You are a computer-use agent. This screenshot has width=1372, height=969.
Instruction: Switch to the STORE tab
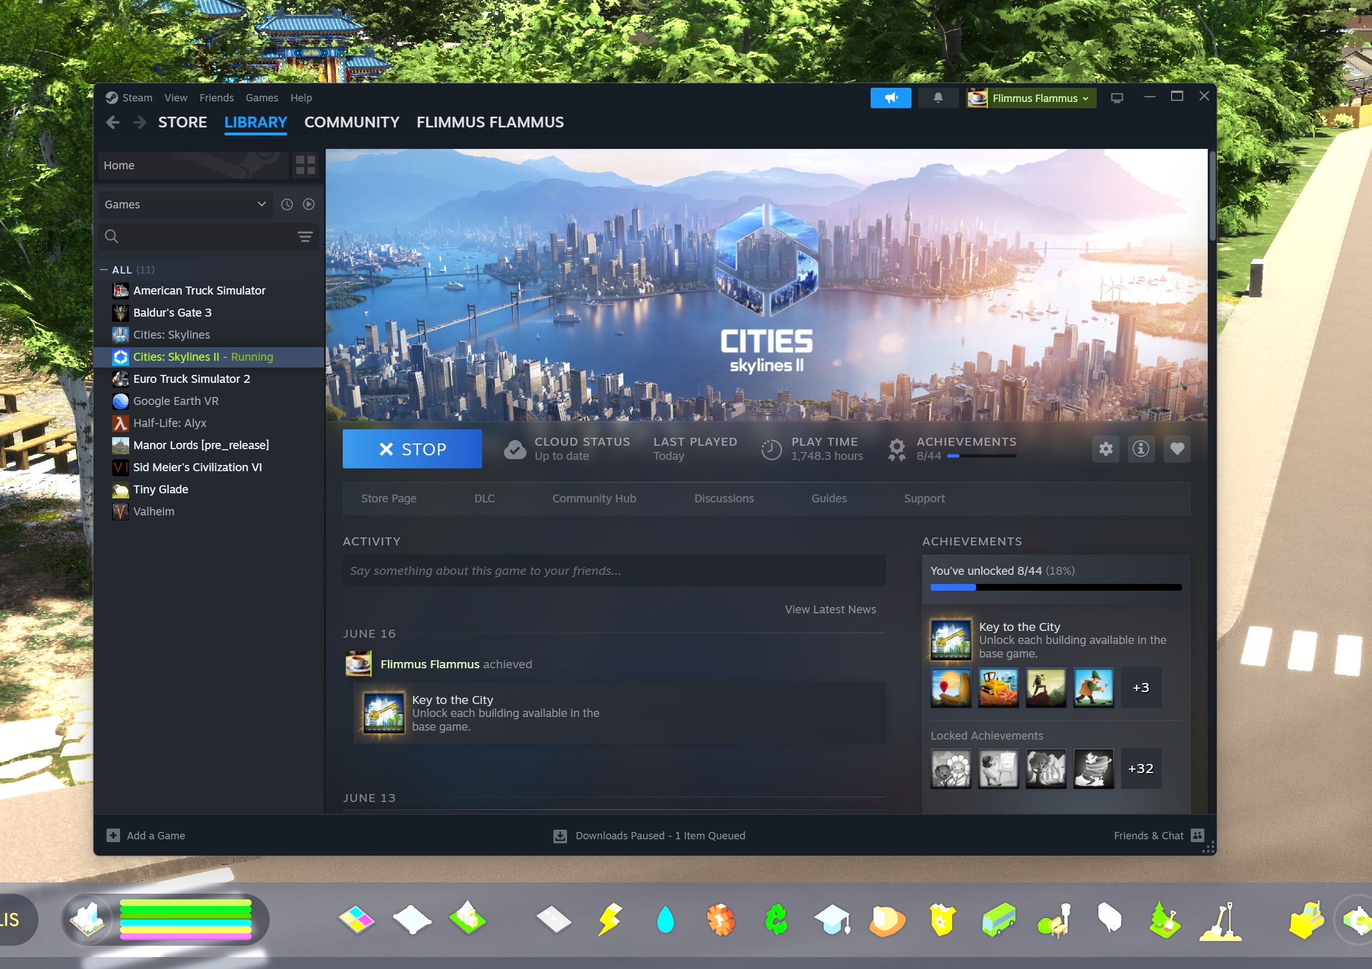pyautogui.click(x=182, y=122)
